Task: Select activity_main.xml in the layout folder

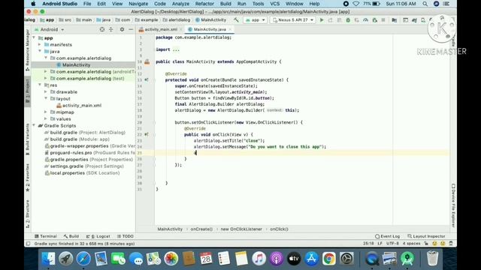Action: point(82,105)
